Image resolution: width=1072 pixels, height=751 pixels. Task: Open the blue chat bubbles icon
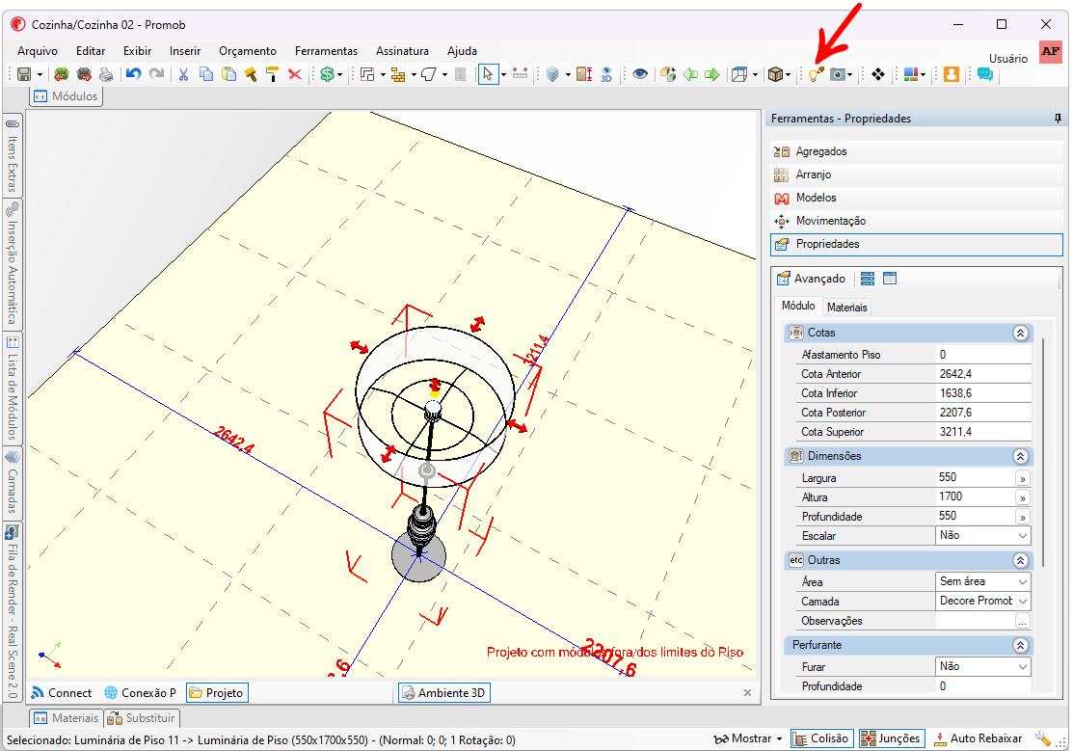[x=984, y=74]
